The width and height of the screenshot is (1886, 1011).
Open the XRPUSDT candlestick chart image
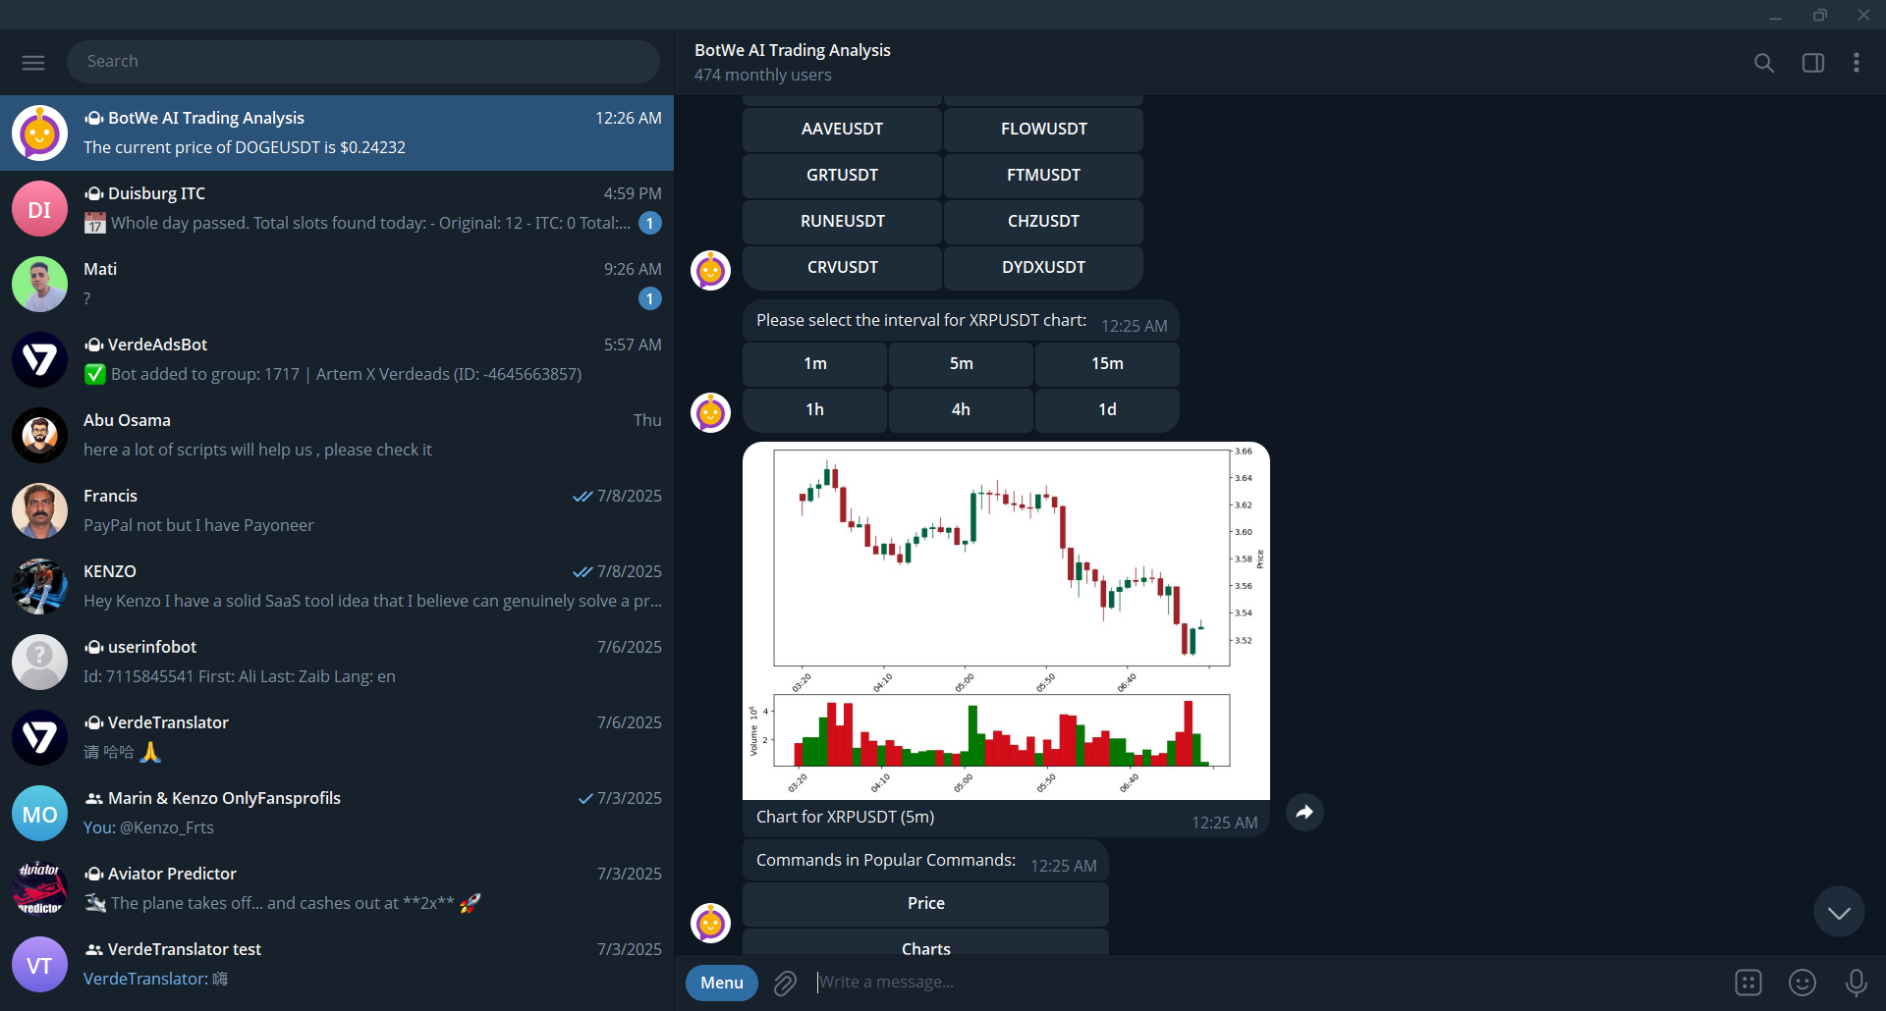1006,621
